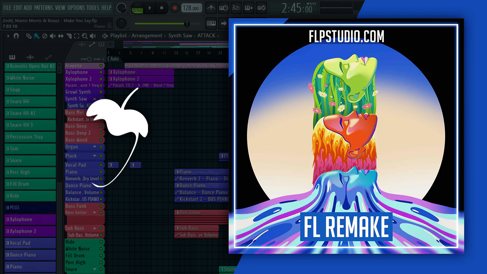
Task: Click the right arrow icon in top toolbar
Action: point(224,23)
